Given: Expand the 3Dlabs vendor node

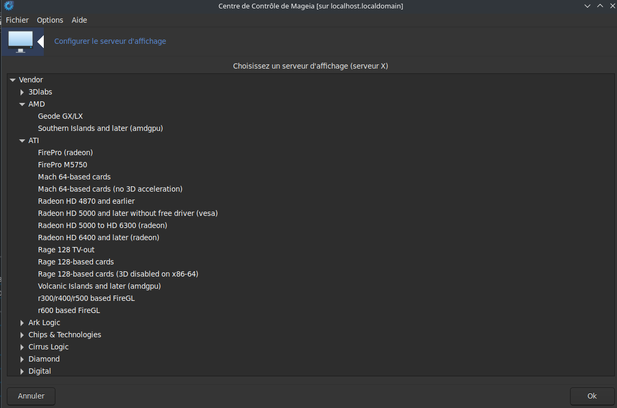Looking at the screenshot, I should [22, 92].
